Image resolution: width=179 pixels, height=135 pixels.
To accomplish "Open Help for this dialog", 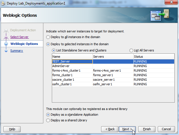I will [12, 129].
